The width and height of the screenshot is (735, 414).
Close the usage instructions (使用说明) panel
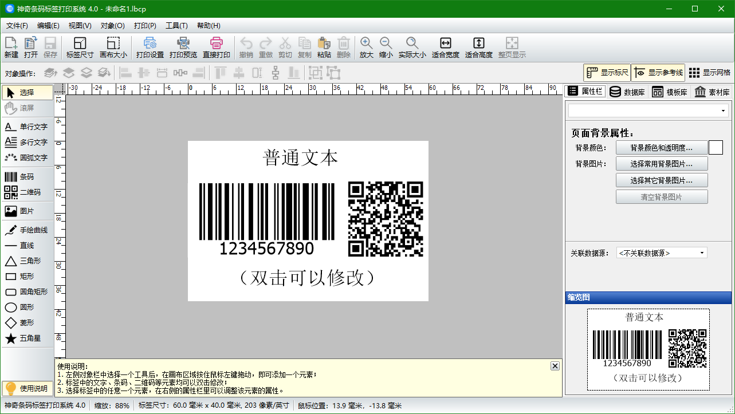click(x=554, y=366)
